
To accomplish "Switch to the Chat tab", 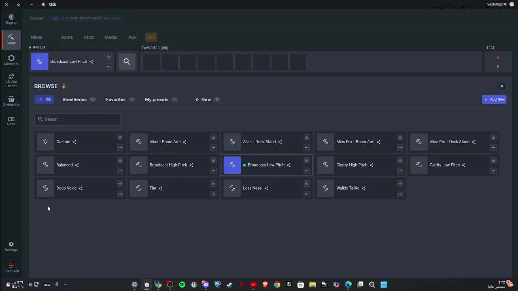I will [89, 37].
